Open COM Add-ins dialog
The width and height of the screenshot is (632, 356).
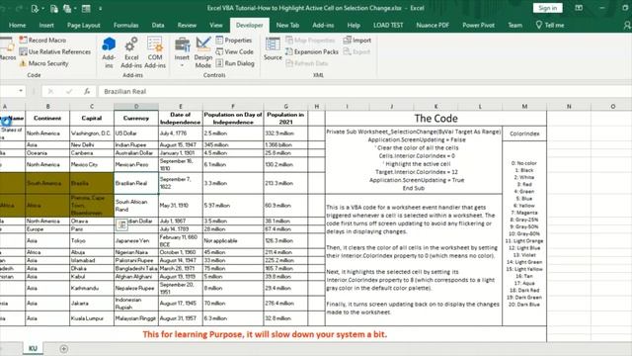tap(155, 52)
